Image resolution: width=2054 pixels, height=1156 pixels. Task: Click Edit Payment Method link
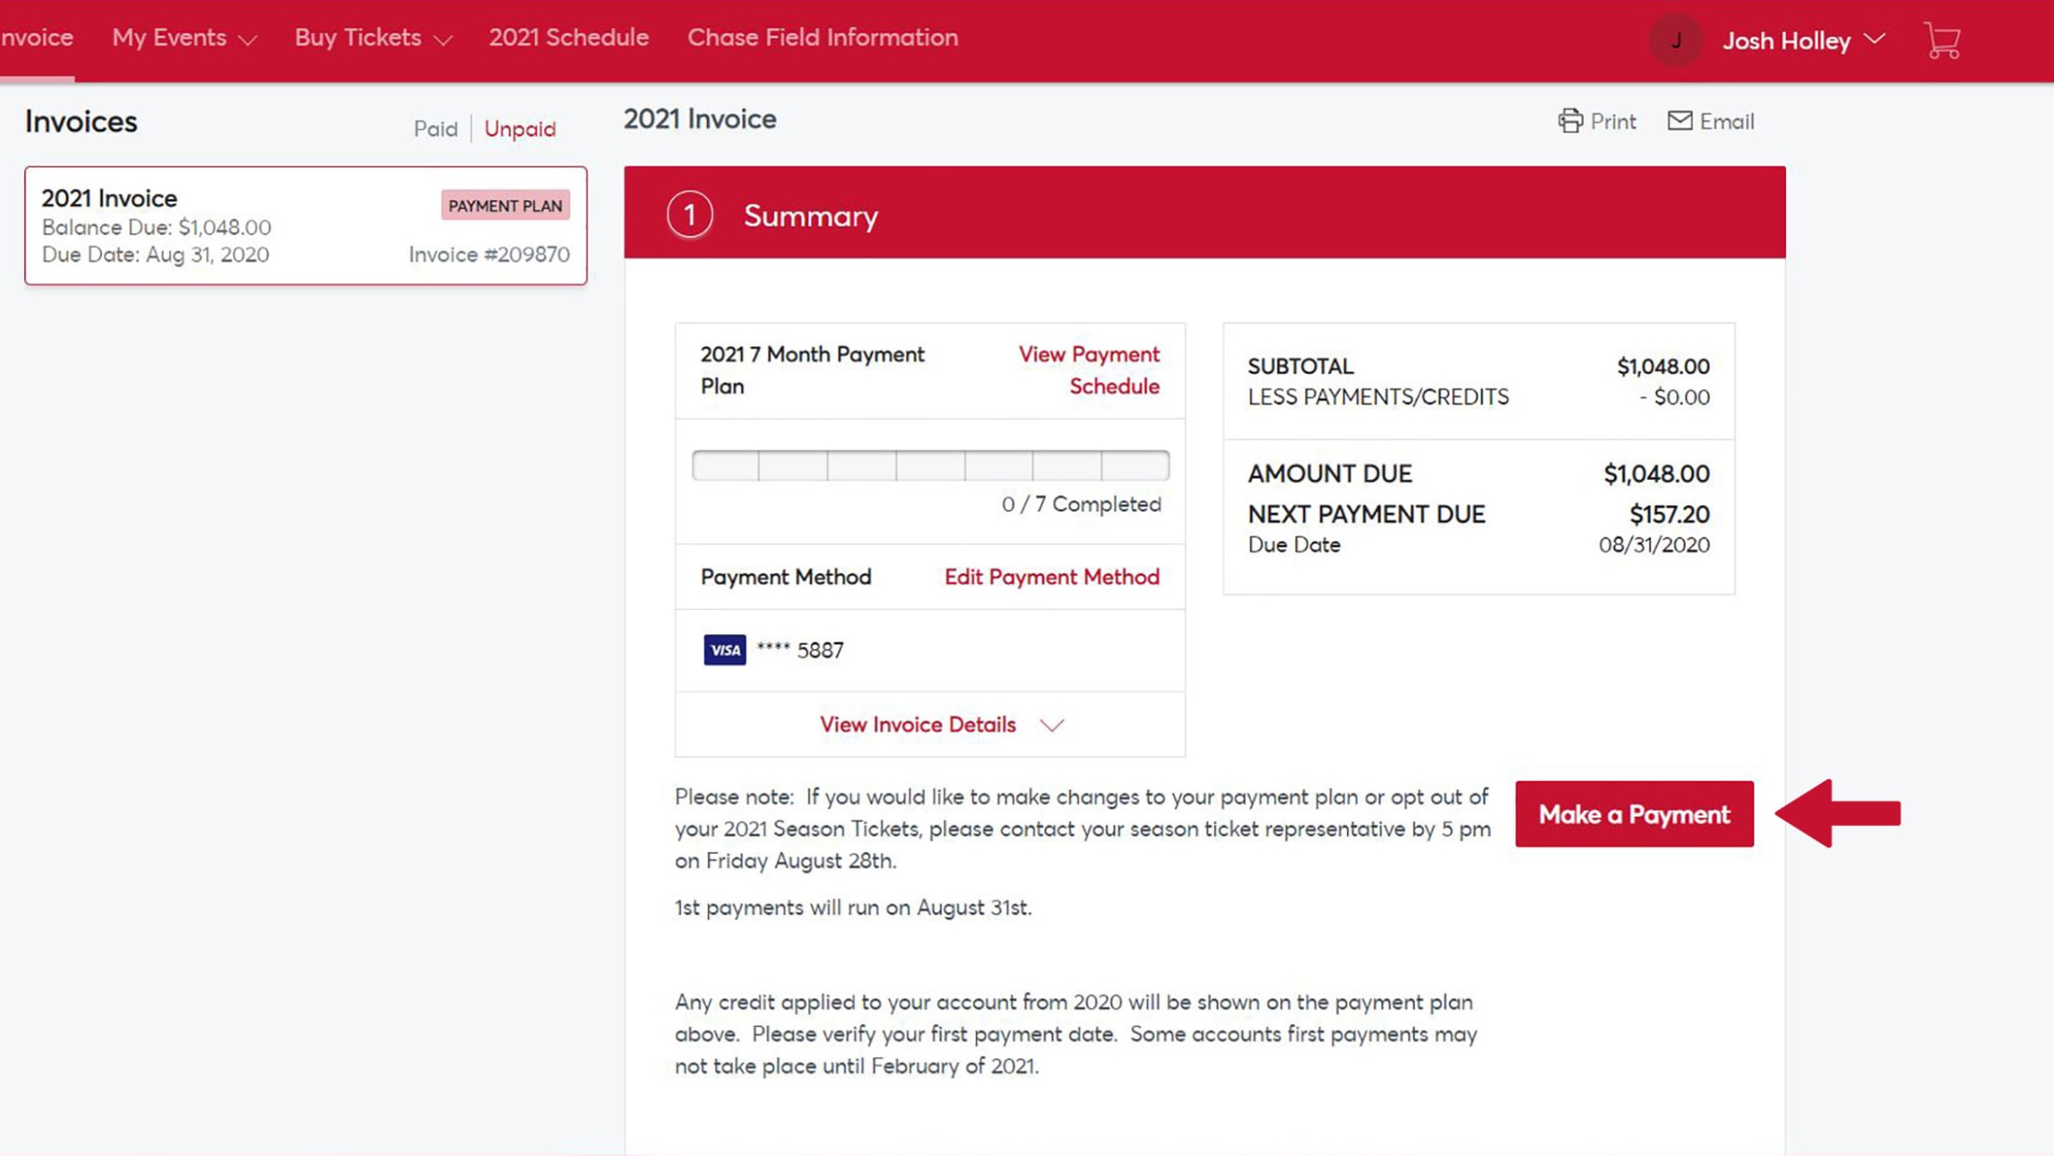pos(1051,577)
